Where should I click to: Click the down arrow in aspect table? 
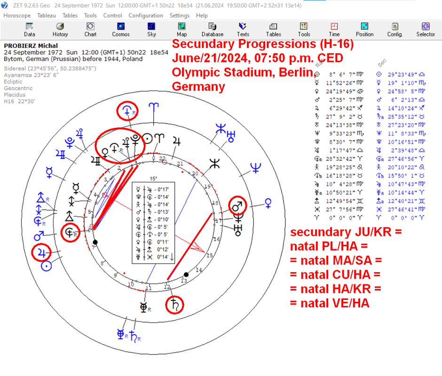[172, 257]
